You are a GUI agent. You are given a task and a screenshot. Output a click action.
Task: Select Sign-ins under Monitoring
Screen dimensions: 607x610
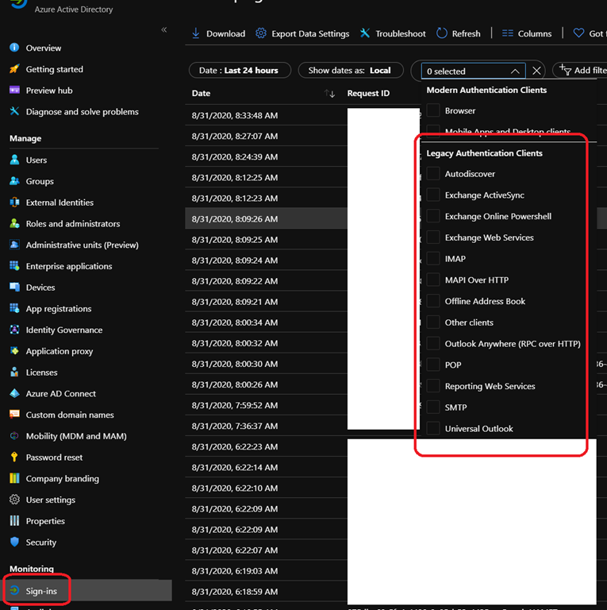coord(40,591)
